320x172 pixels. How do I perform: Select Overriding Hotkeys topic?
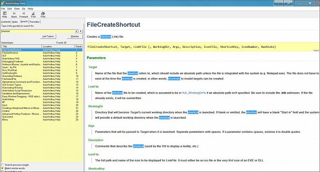[x=42, y=76]
